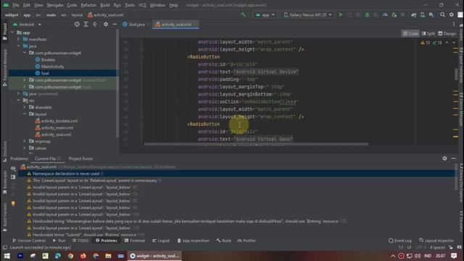Select 'Namespace declaration is never used' problem row
The image size is (464, 261).
[x=237, y=174]
